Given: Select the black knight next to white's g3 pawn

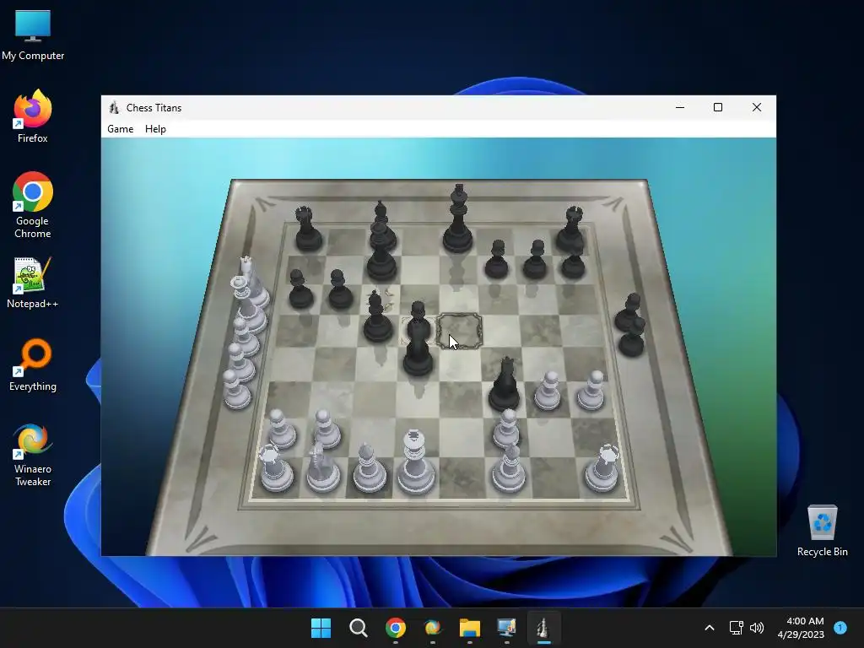Looking at the screenshot, I should (x=505, y=384).
